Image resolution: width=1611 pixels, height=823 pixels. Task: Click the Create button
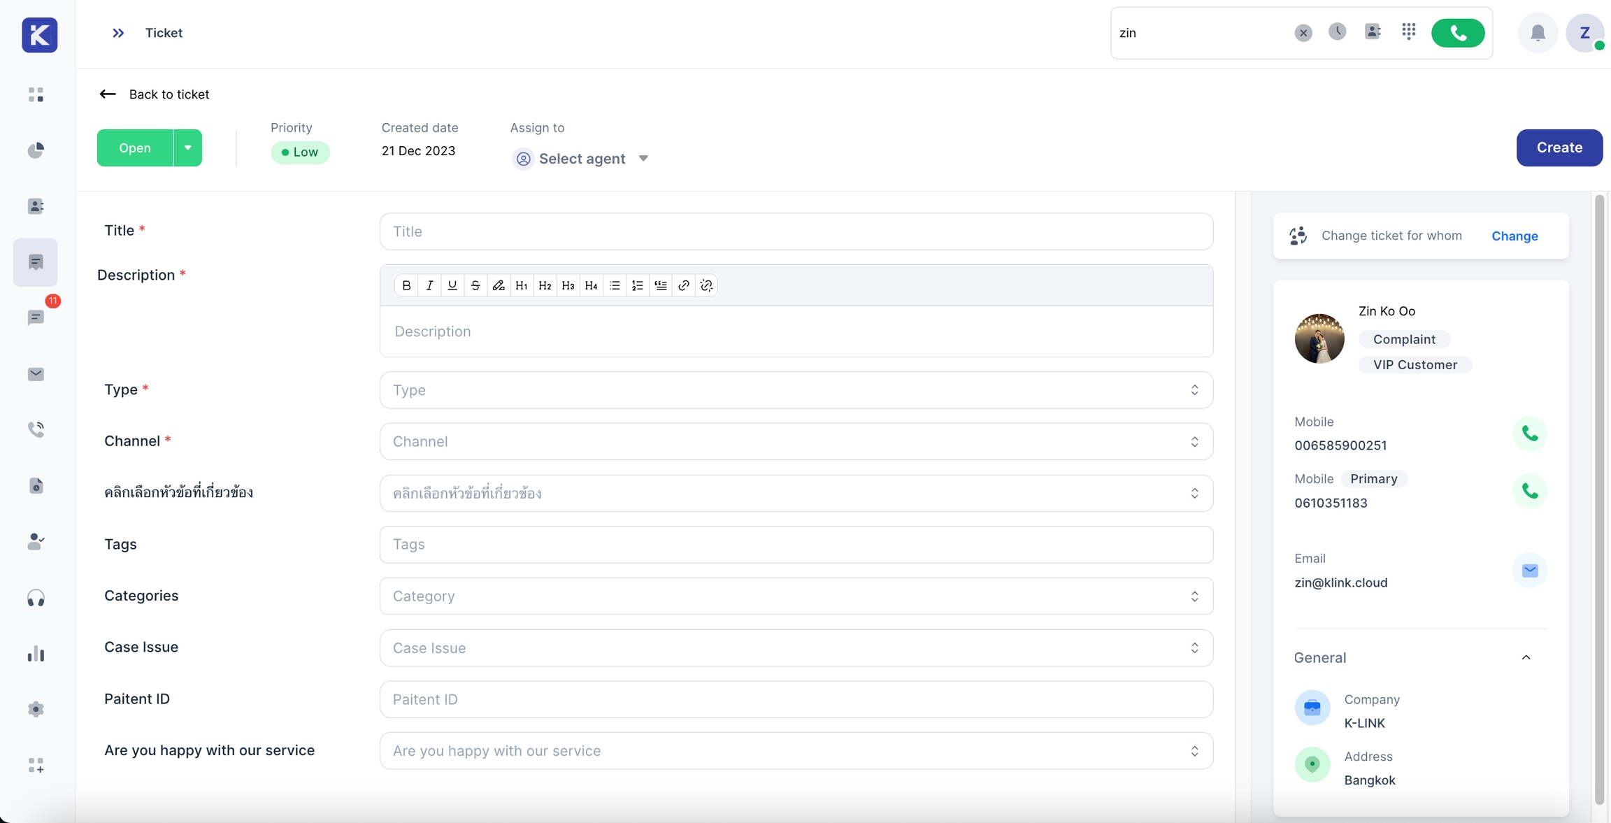click(1559, 148)
